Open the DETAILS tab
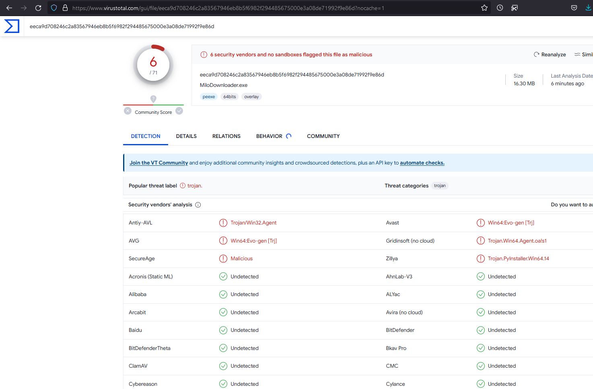Screen dimensions: 593x389 186,136
